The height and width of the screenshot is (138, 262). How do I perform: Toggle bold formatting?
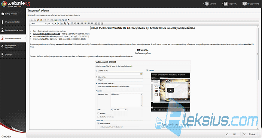pyautogui.click(x=55, y=24)
